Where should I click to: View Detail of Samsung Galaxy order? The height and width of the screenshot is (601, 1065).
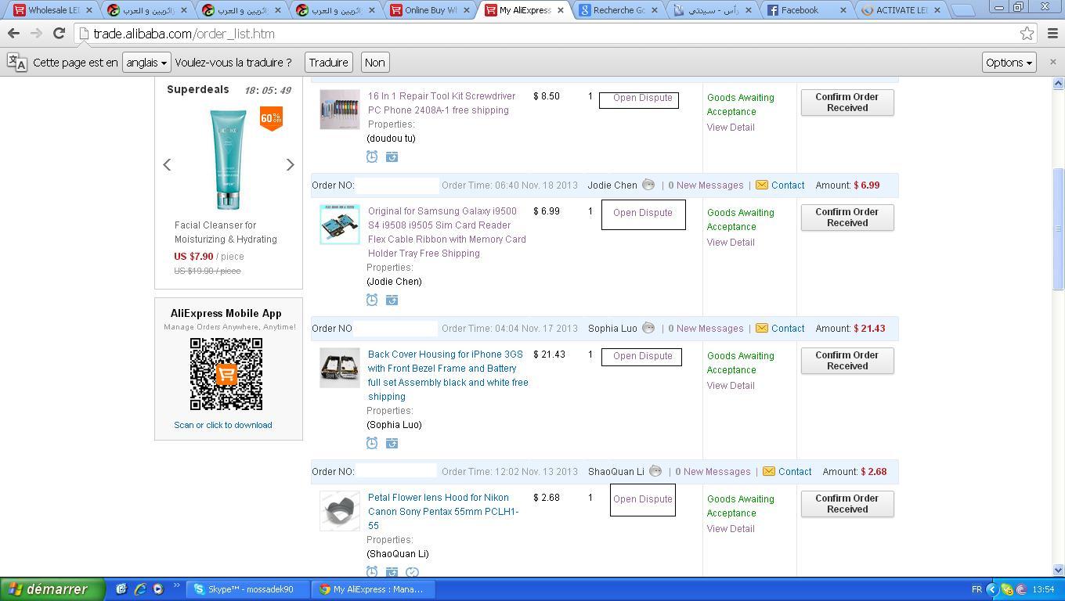pyautogui.click(x=731, y=243)
